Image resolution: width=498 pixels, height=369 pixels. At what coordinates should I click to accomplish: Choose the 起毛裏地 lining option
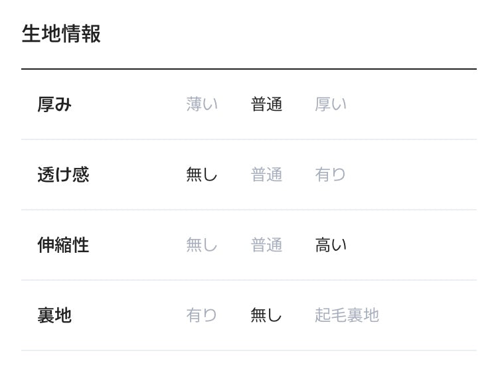[347, 316]
